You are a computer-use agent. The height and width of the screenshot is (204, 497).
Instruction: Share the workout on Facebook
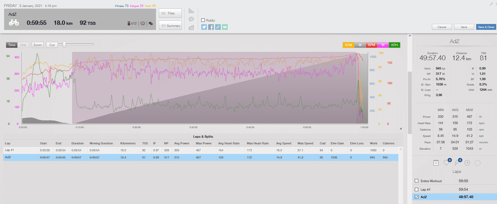point(211,27)
